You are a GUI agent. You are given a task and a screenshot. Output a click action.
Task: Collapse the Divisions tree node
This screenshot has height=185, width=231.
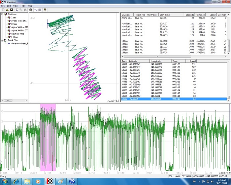2,14
